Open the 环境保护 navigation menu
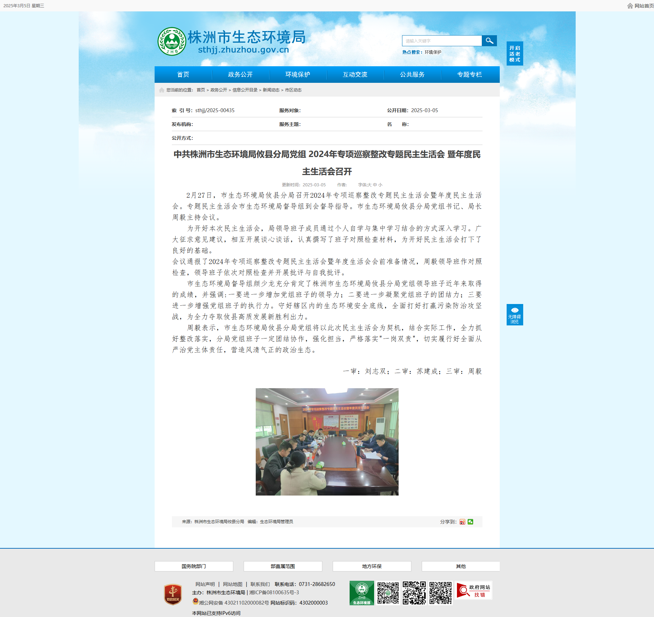The image size is (654, 617). click(298, 75)
